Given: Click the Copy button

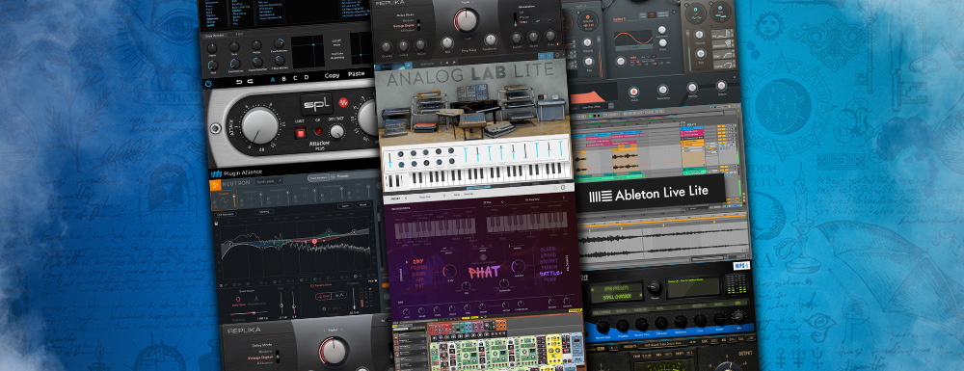Looking at the screenshot, I should pyautogui.click(x=332, y=75).
